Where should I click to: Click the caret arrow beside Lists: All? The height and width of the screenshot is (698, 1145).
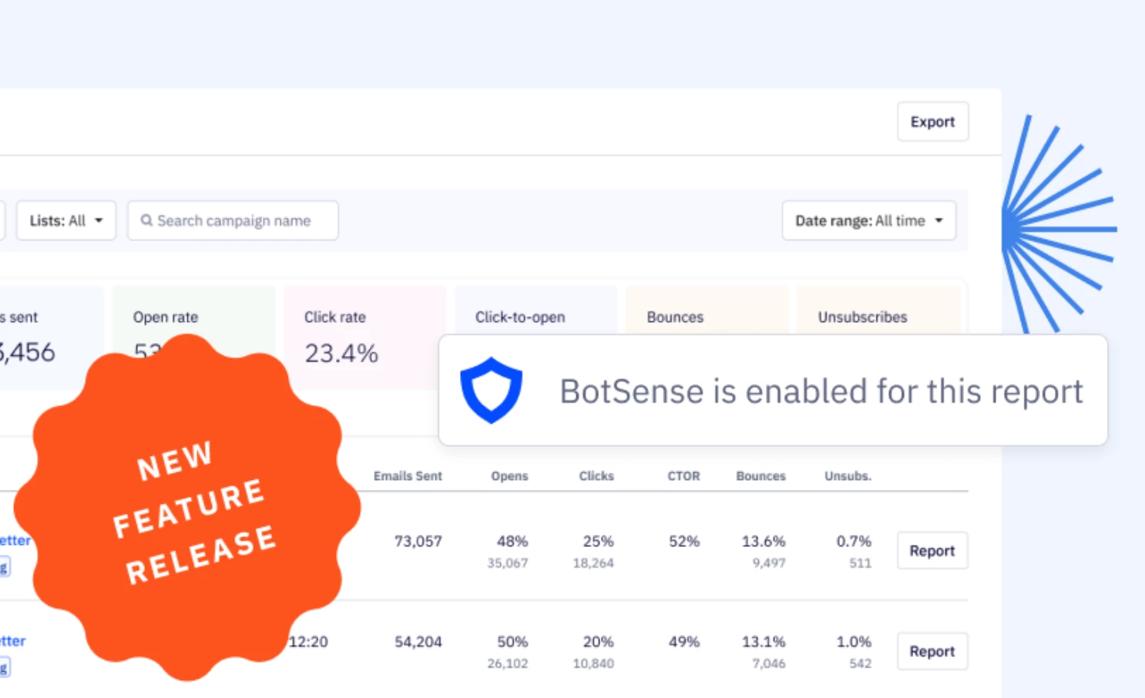click(x=99, y=220)
